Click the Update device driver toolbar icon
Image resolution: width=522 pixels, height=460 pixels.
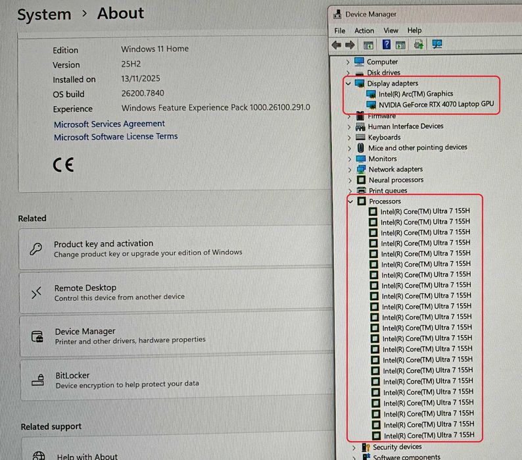pyautogui.click(x=419, y=44)
